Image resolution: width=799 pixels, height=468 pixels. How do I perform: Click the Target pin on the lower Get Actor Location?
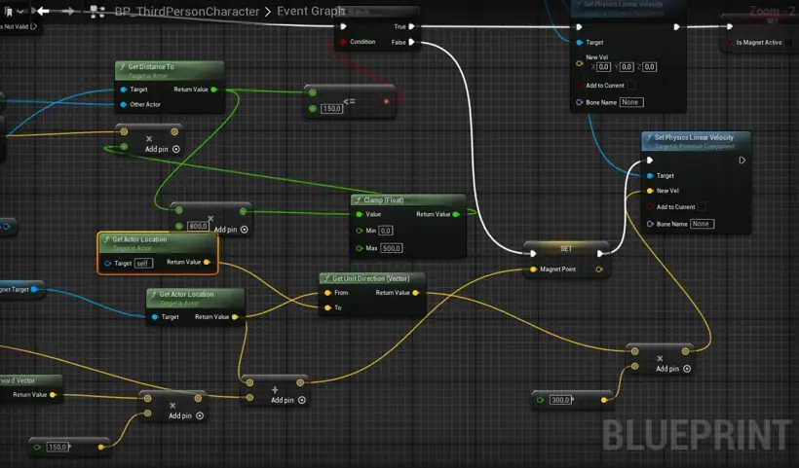[x=155, y=317]
